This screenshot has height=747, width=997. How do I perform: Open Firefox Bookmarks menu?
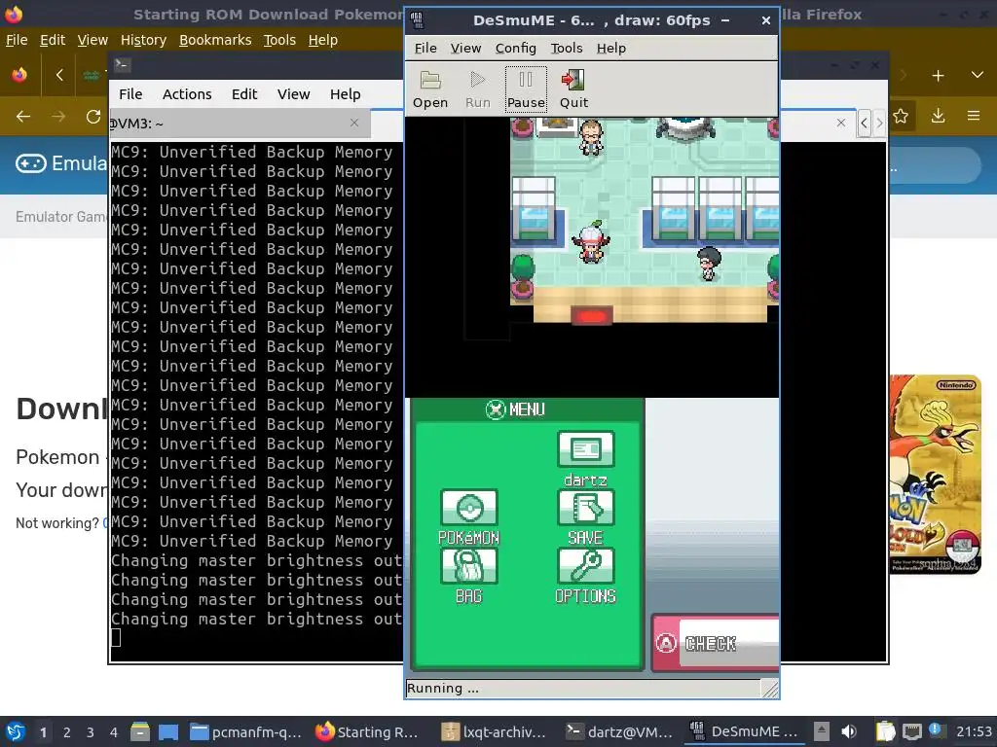point(215,40)
